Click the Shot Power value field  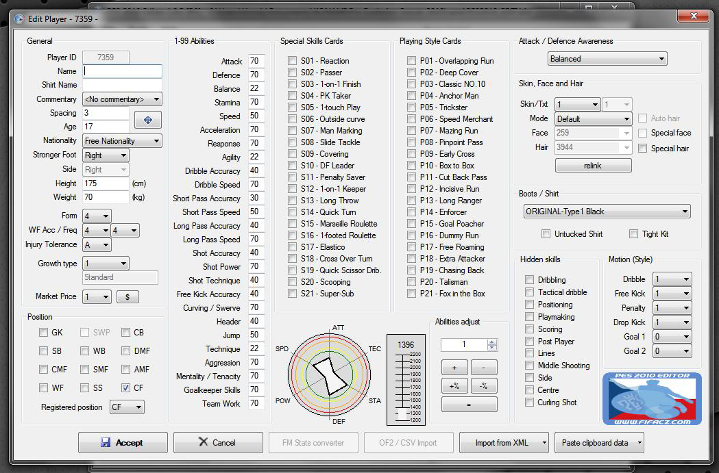point(256,266)
